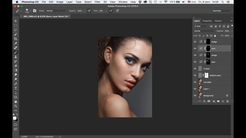Open the Edit Toolbar ellipsis
Image resolution: width=246 pixels, height=138 pixels.
15,110
